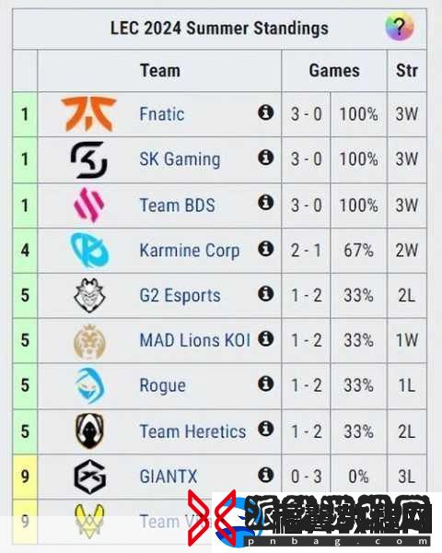Image resolution: width=442 pixels, height=553 pixels.
Task: Follow the MAD Lions KOI link
Action: point(195,340)
